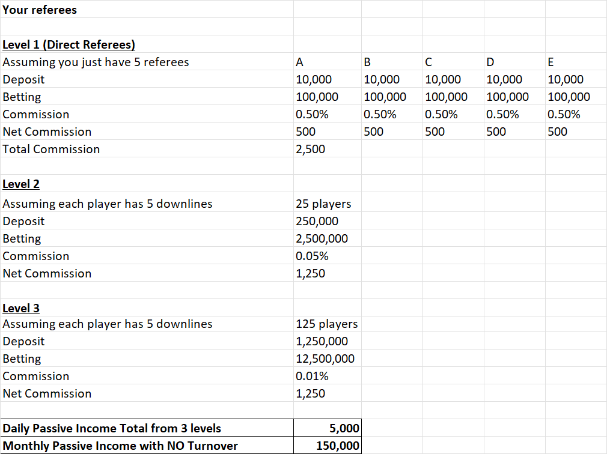Select the Level 2 "Betting" label
The image size is (607, 454).
pos(22,238)
